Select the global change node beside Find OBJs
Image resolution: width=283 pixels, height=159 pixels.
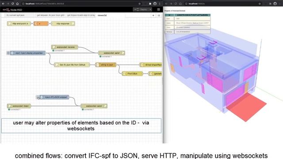click(155, 74)
